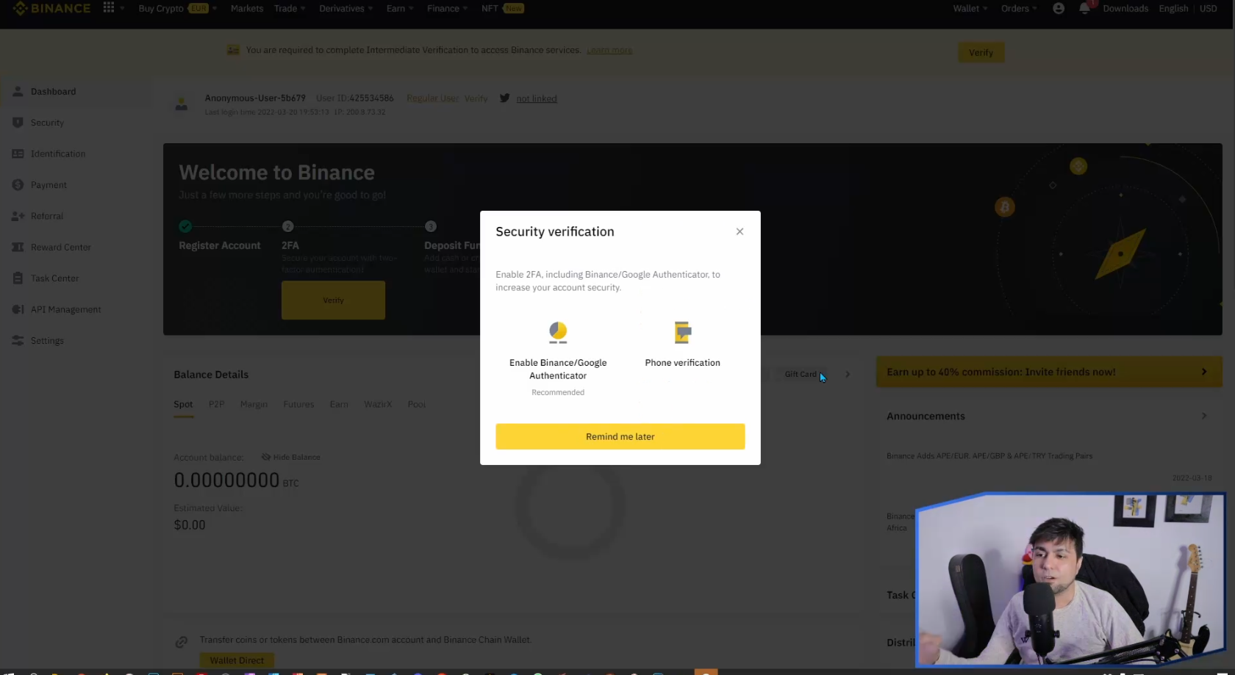Click the Twitter not linked link

536,98
